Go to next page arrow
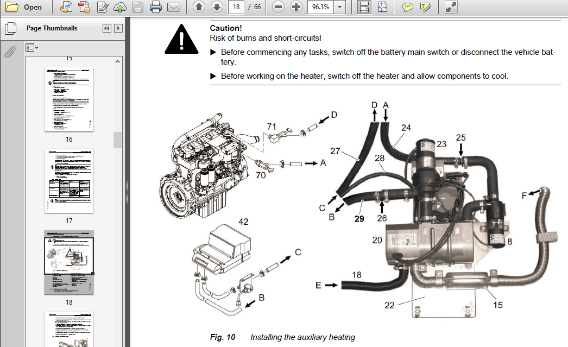568x347 pixels. (x=217, y=7)
